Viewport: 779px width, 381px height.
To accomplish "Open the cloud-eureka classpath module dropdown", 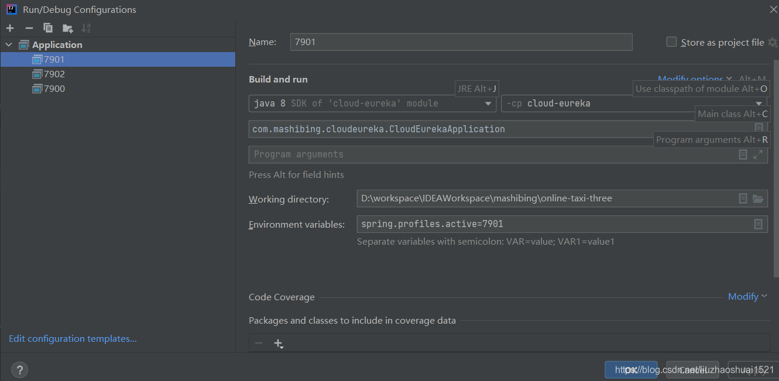I will coord(759,103).
